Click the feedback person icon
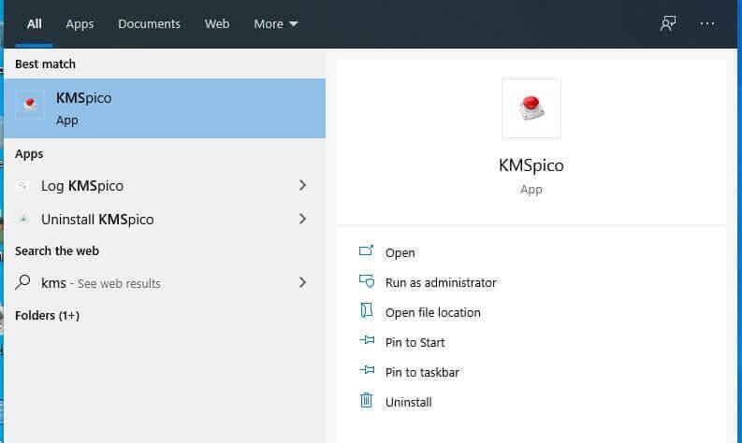Viewport: 742px width, 443px height. 668,23
